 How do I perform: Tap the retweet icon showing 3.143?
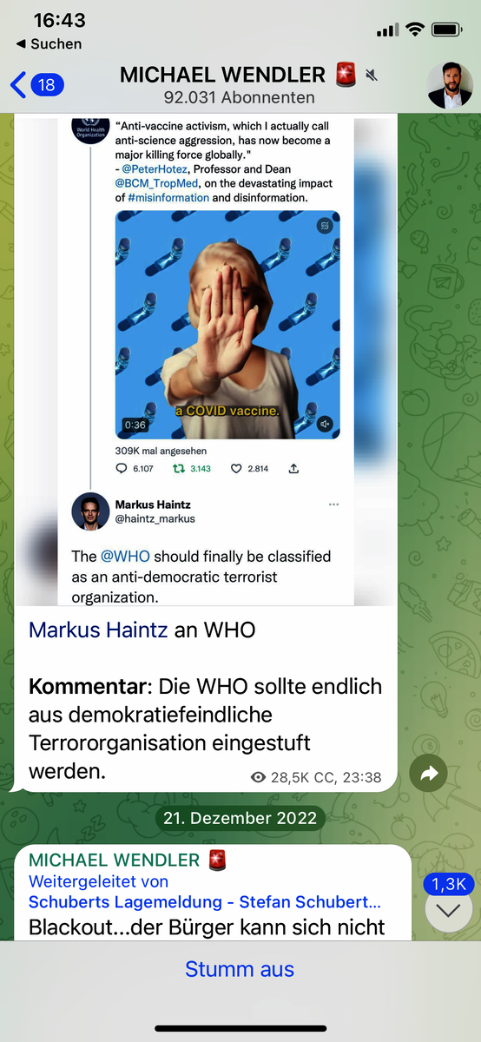tap(179, 468)
